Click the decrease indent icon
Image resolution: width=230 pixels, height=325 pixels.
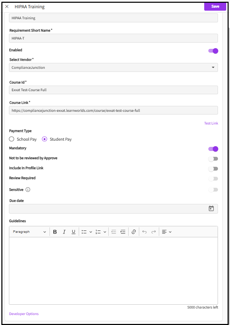pos(114,232)
